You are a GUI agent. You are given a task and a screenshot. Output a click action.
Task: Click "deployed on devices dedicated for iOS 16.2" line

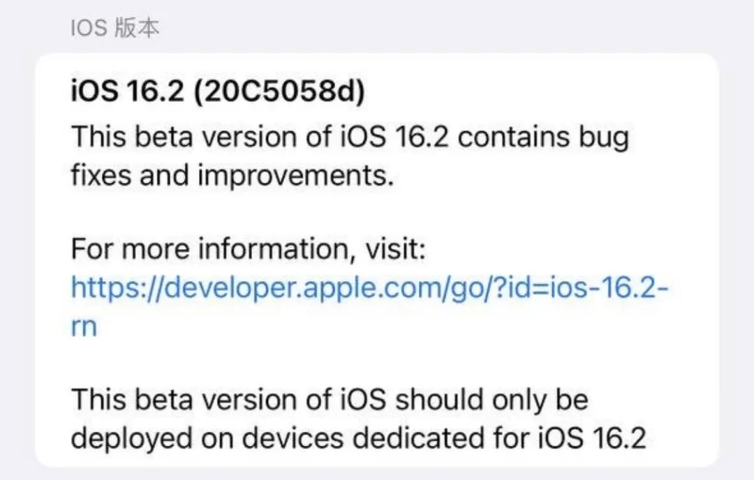click(359, 439)
